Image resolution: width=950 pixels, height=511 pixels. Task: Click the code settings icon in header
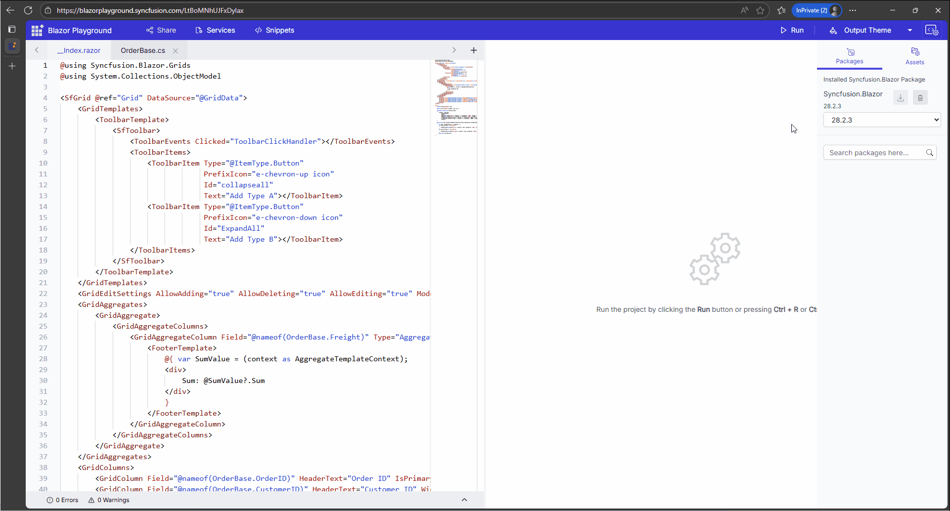point(931,30)
